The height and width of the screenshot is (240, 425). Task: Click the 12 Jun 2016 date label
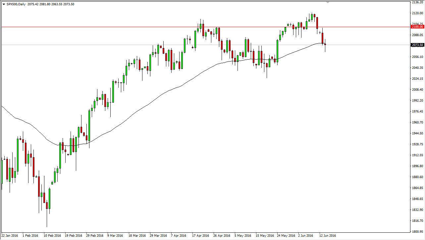click(328, 236)
